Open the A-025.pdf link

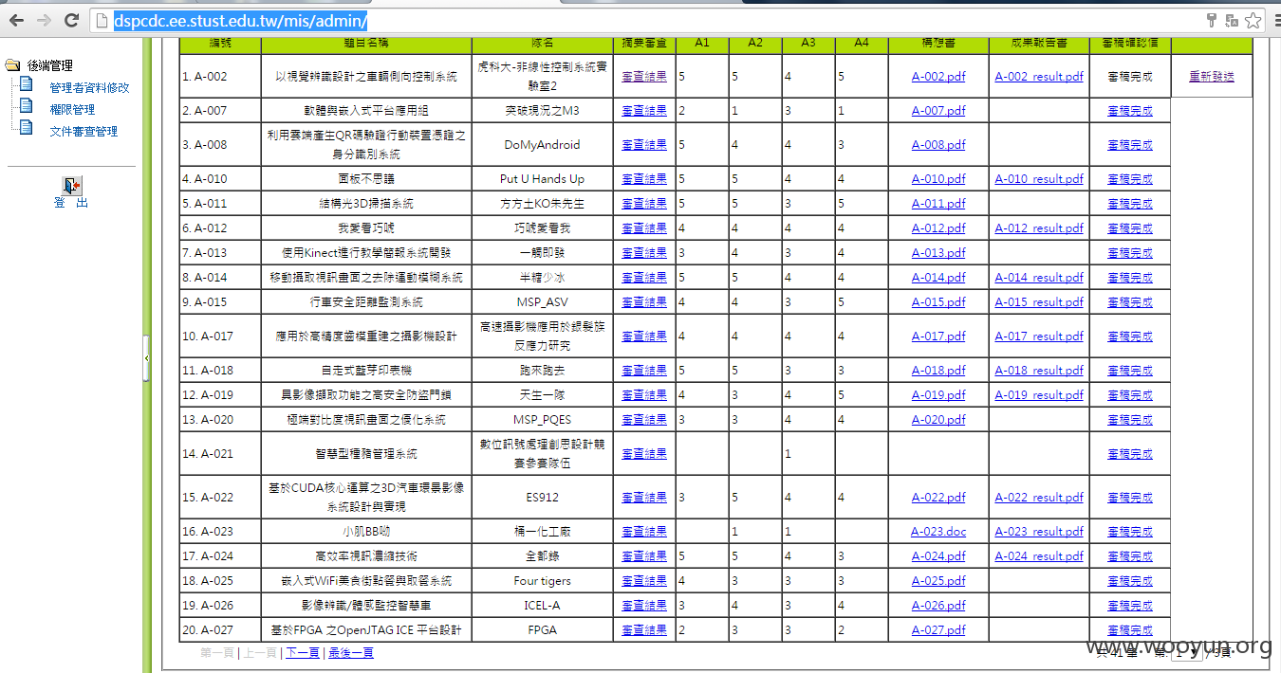click(938, 581)
